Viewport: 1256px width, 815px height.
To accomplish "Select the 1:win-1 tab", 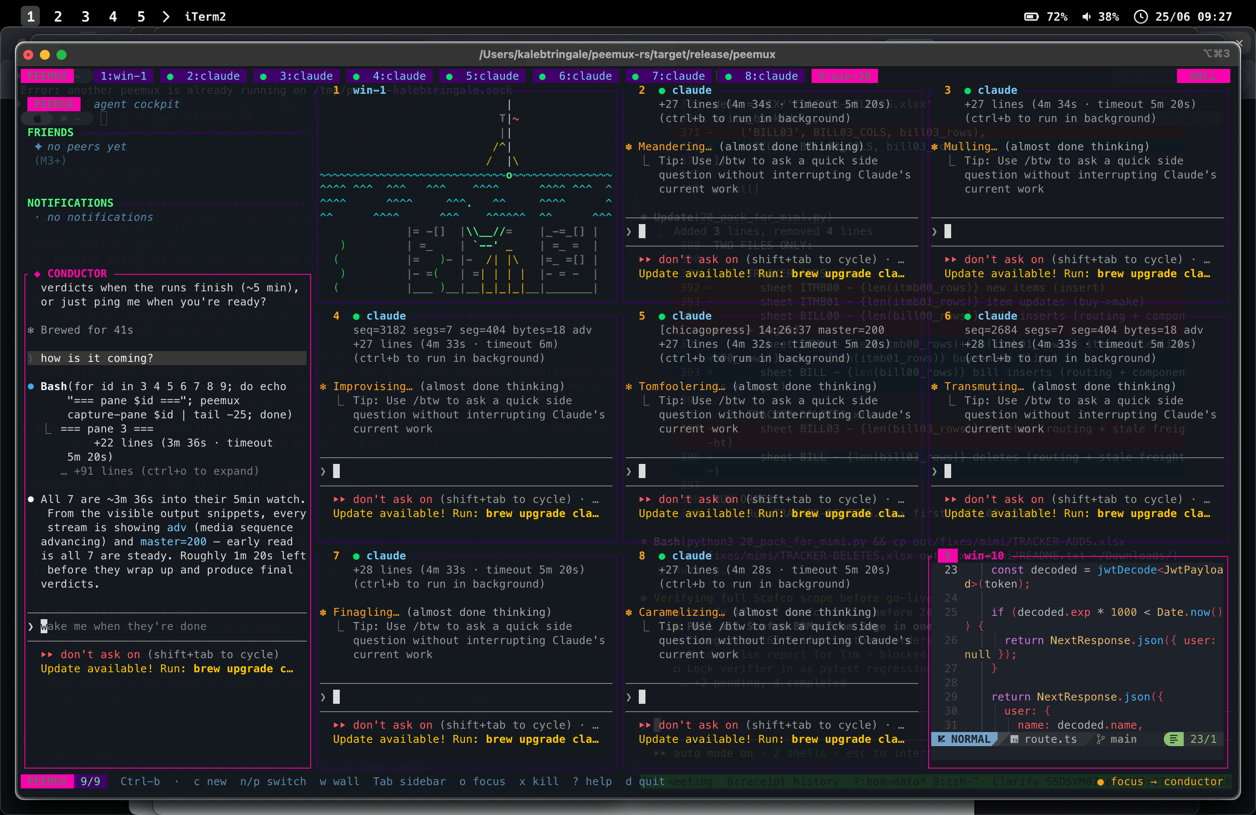I will [x=124, y=76].
